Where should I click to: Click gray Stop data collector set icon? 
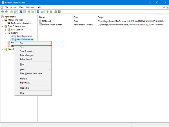pyautogui.click(x=51, y=12)
